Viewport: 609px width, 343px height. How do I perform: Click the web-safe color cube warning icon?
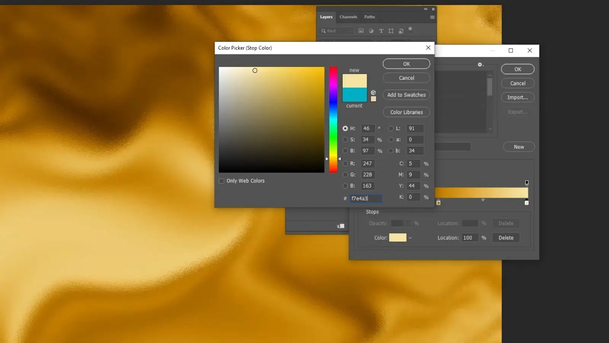(373, 93)
